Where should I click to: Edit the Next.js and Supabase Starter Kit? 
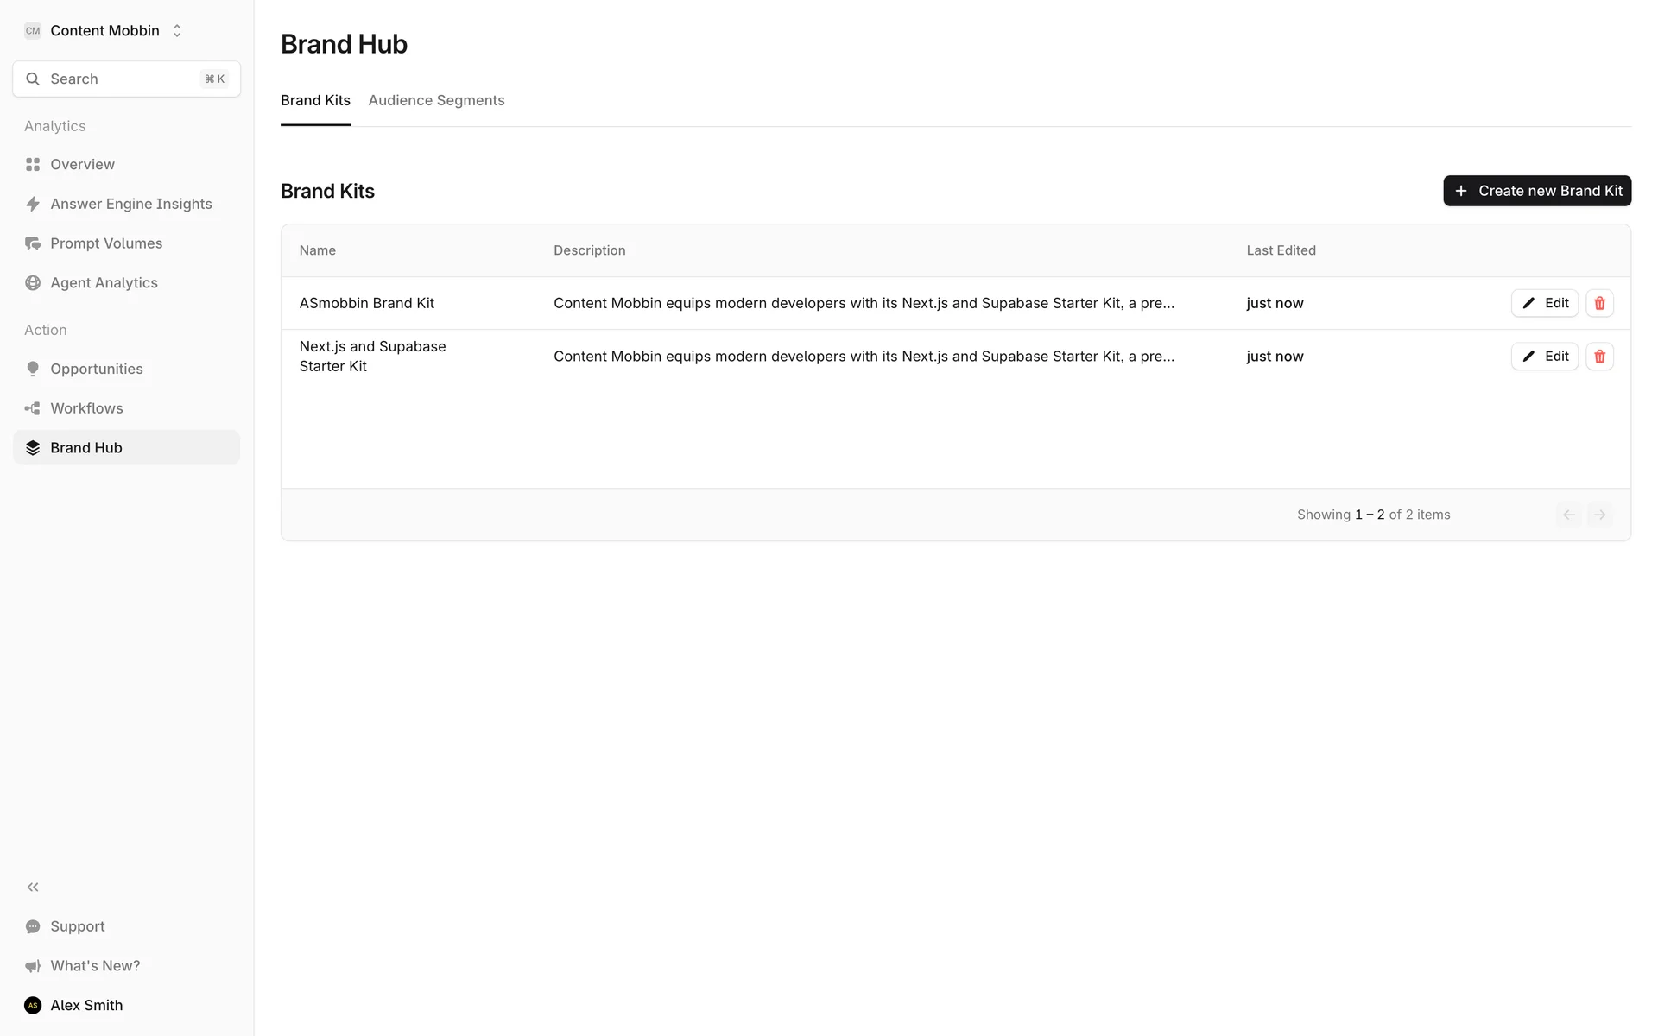click(x=1544, y=357)
